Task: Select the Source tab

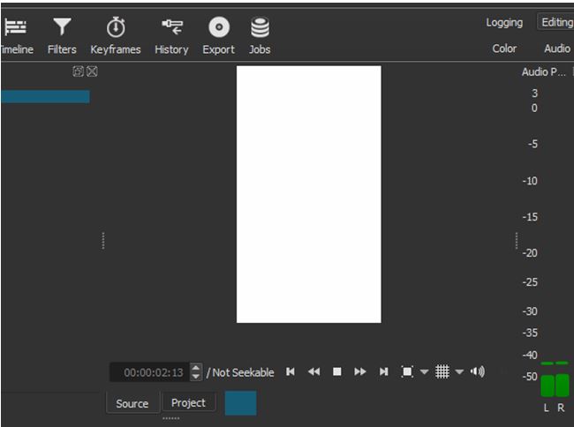Action: 132,403
